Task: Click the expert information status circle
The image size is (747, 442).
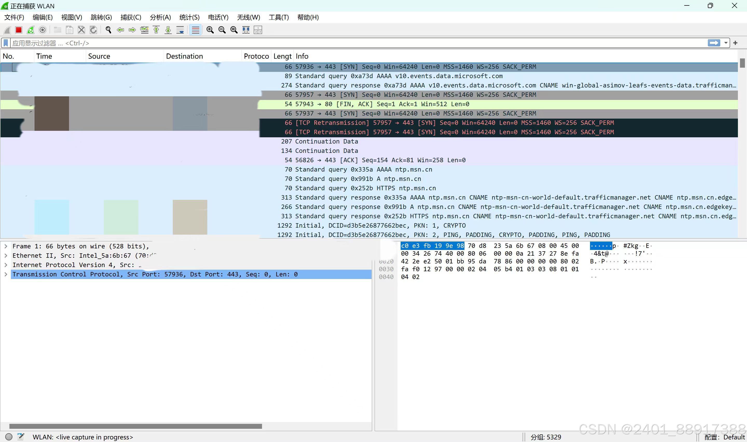Action: click(9, 437)
